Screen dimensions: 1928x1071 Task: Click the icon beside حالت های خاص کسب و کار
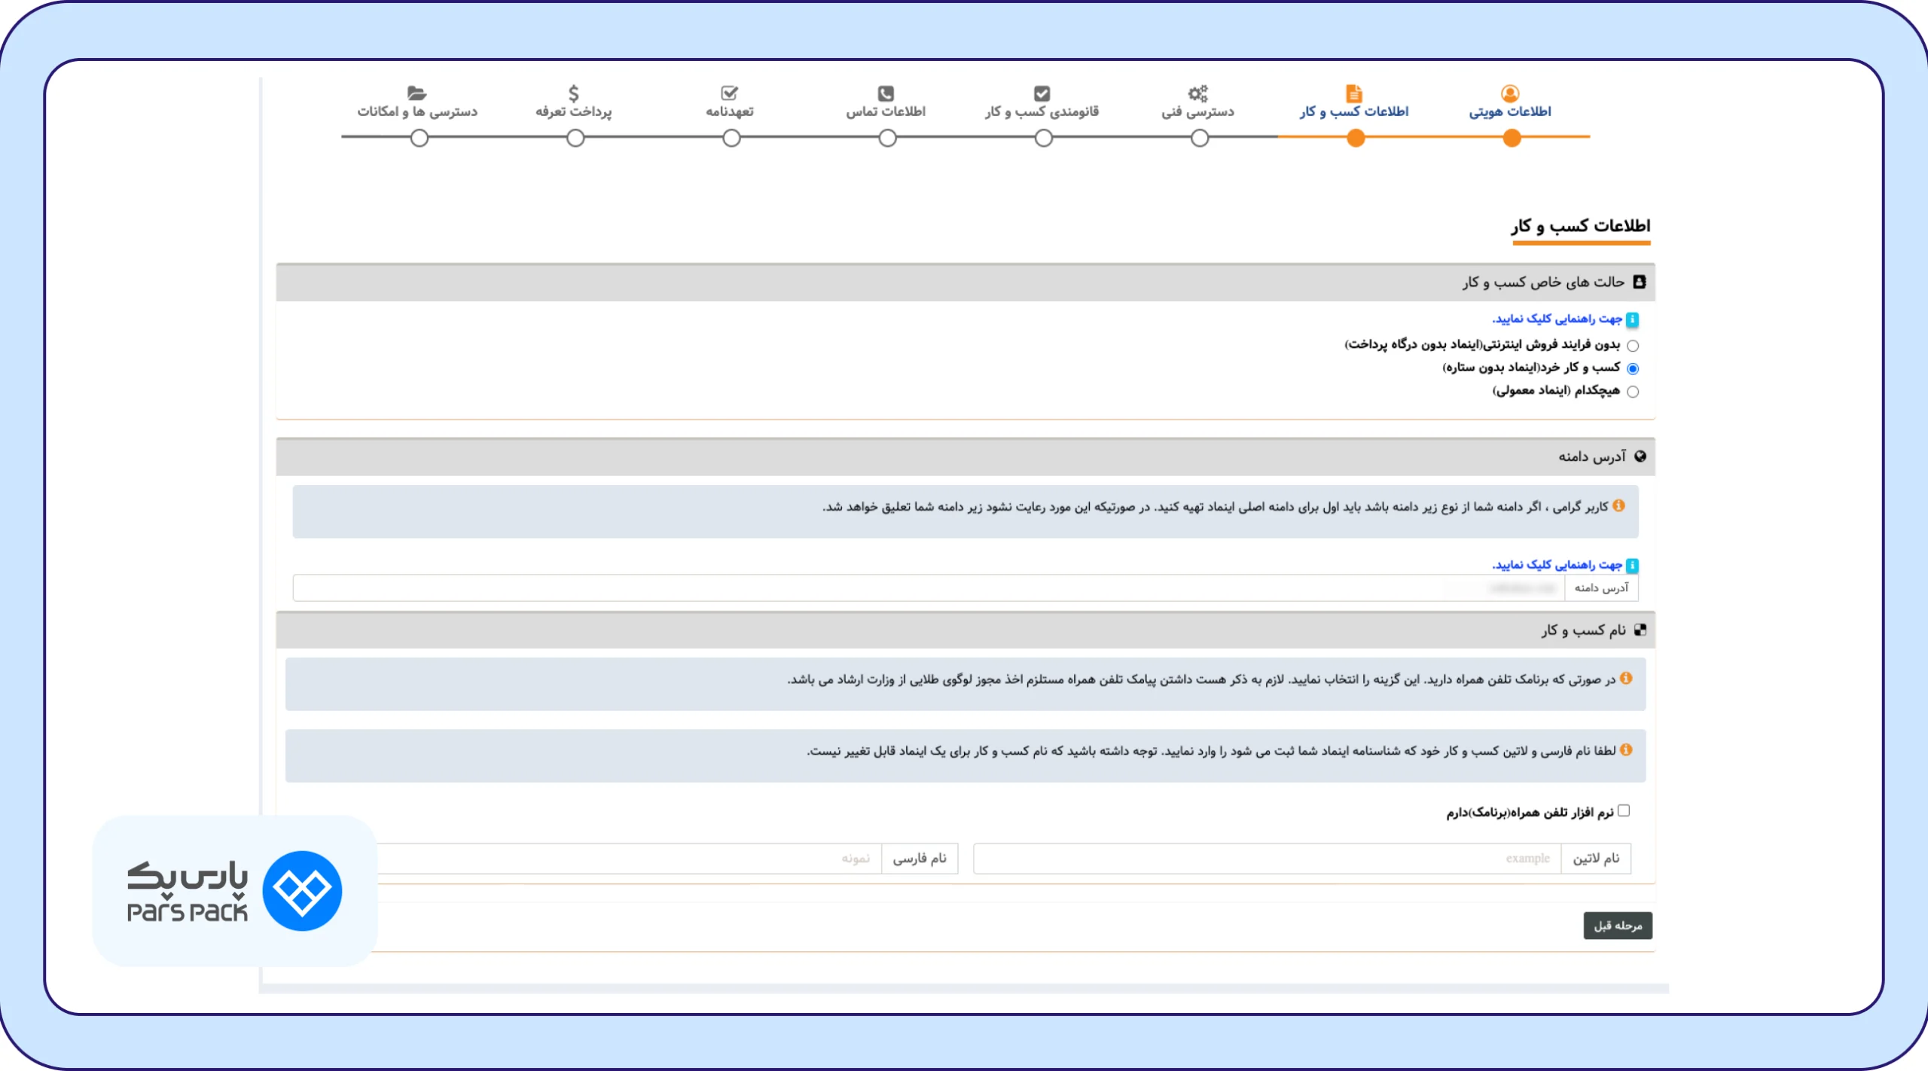pyautogui.click(x=1640, y=282)
